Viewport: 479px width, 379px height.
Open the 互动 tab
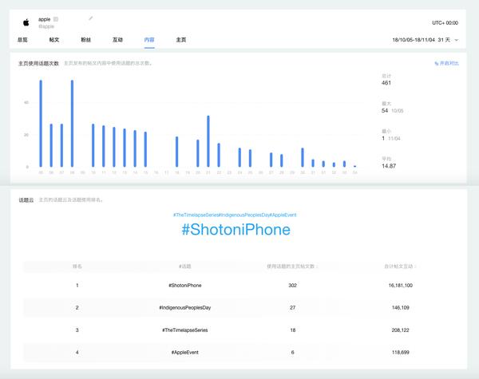point(117,40)
